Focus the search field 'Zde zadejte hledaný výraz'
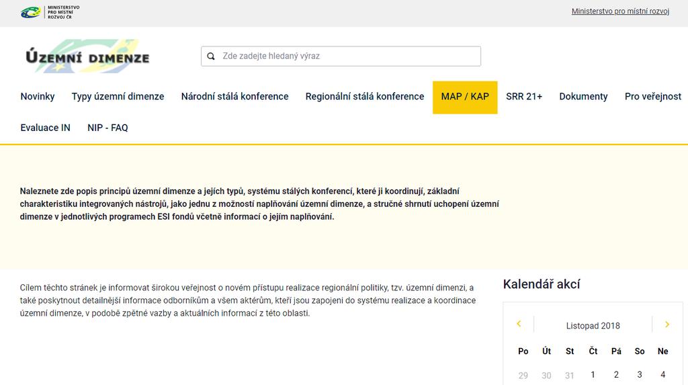The height and width of the screenshot is (385, 688). [341, 56]
